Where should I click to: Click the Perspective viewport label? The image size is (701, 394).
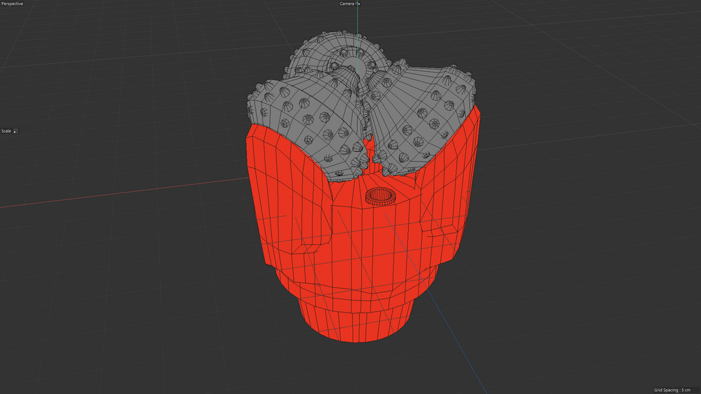coord(12,3)
